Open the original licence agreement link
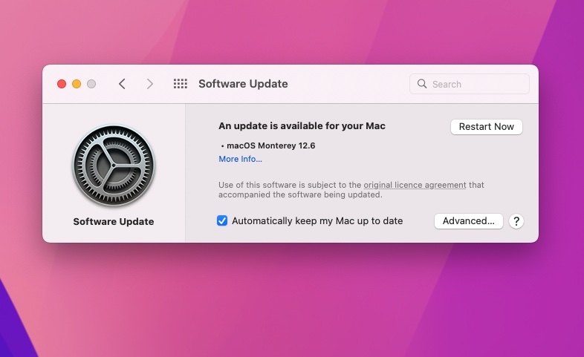The height and width of the screenshot is (357, 584). 415,186
